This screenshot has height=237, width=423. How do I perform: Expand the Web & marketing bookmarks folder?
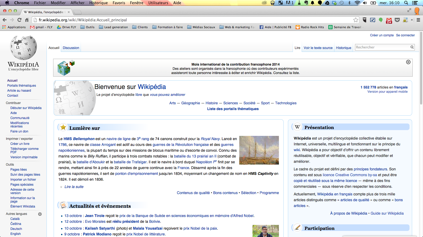[237, 27]
